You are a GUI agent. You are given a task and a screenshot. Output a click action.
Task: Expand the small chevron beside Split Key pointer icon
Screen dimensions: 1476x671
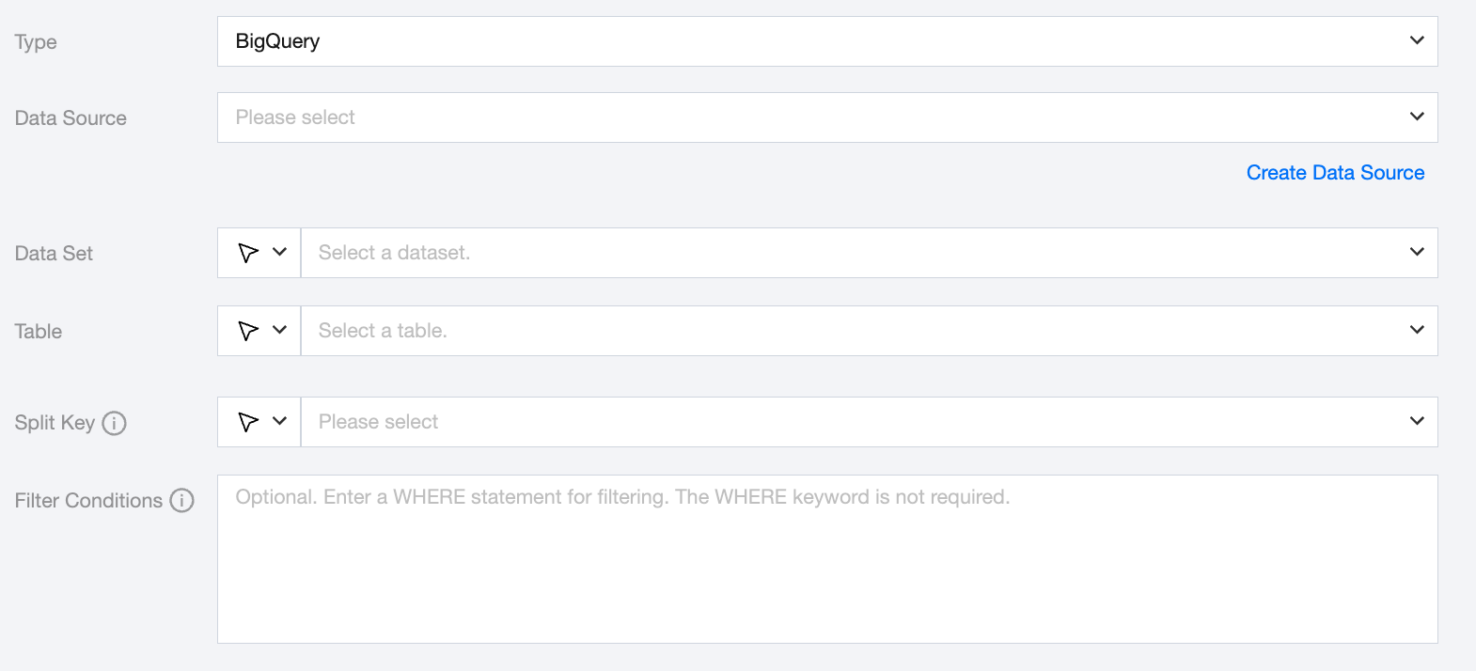click(x=279, y=421)
